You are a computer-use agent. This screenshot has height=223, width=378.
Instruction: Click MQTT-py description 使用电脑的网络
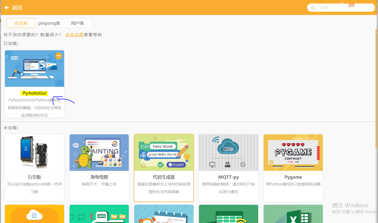[229, 188]
